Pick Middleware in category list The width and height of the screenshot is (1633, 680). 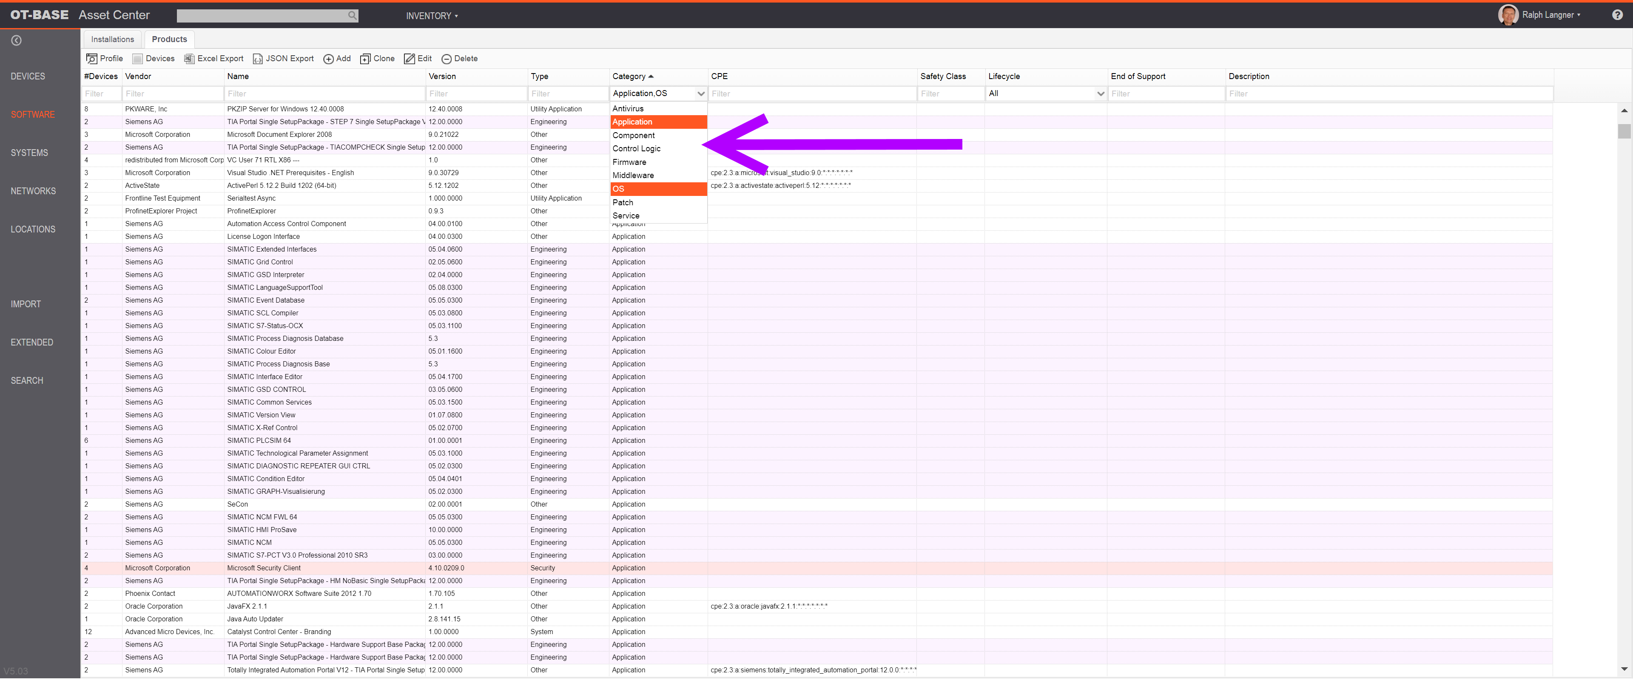point(658,175)
